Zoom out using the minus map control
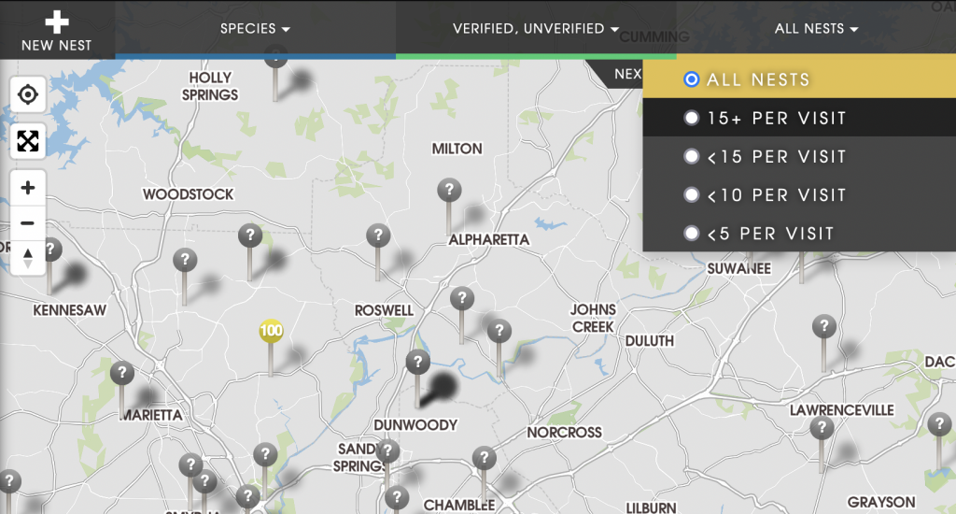956x514 pixels. coord(27,222)
